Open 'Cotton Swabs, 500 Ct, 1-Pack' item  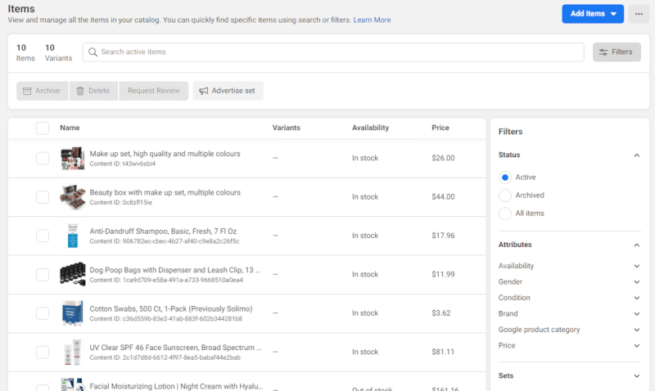tap(171, 309)
